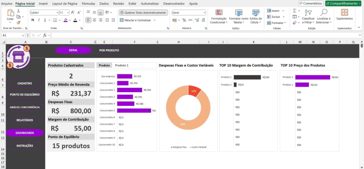This screenshot has height=169, width=364.
Task: Toggle Italic formatting (I)
Action: pyautogui.click(x=39, y=20)
